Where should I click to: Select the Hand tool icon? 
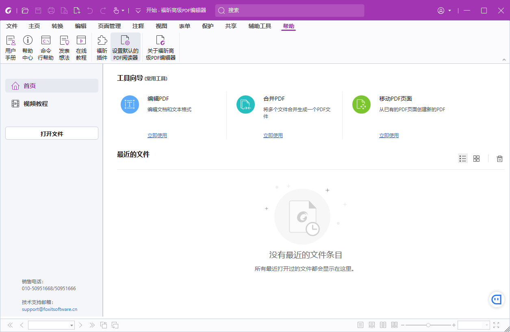[x=116, y=11]
